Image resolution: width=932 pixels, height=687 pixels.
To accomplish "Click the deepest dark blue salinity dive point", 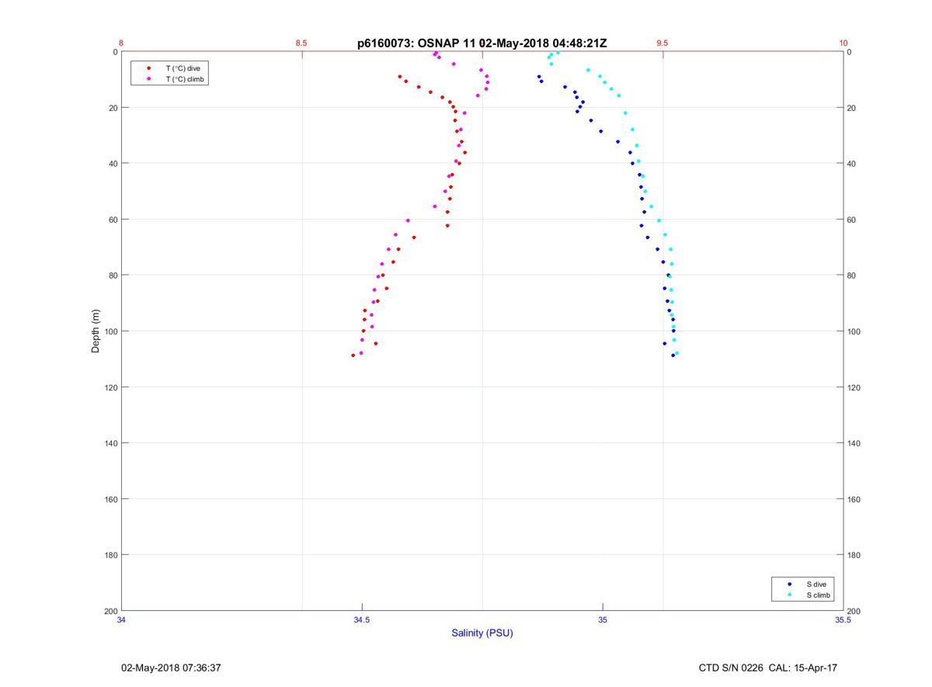I will (x=673, y=356).
